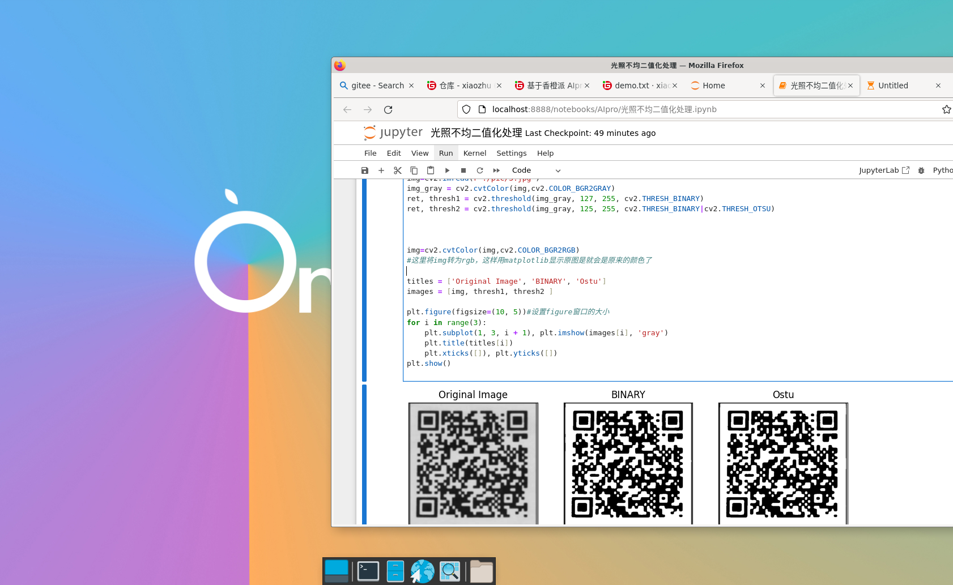The width and height of the screenshot is (953, 585).
Task: Click the code line defining thresh2
Action: [590, 209]
